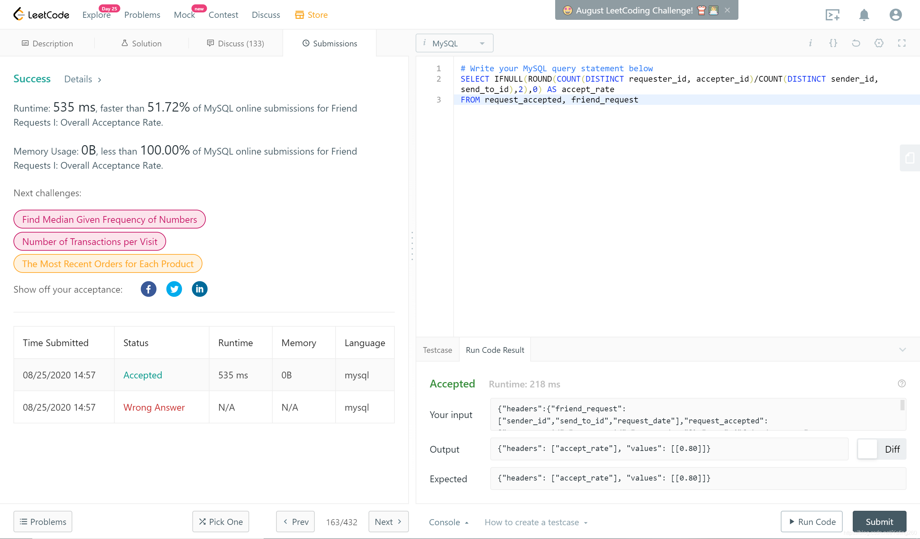The width and height of the screenshot is (920, 539).
Task: Open the user profile avatar
Action: [895, 15]
